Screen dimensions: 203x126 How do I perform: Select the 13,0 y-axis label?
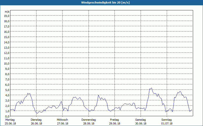click(7, 48)
